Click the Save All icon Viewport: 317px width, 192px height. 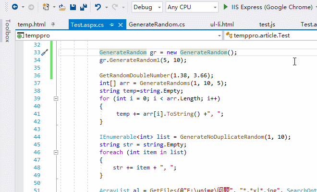pyautogui.click(x=84, y=7)
